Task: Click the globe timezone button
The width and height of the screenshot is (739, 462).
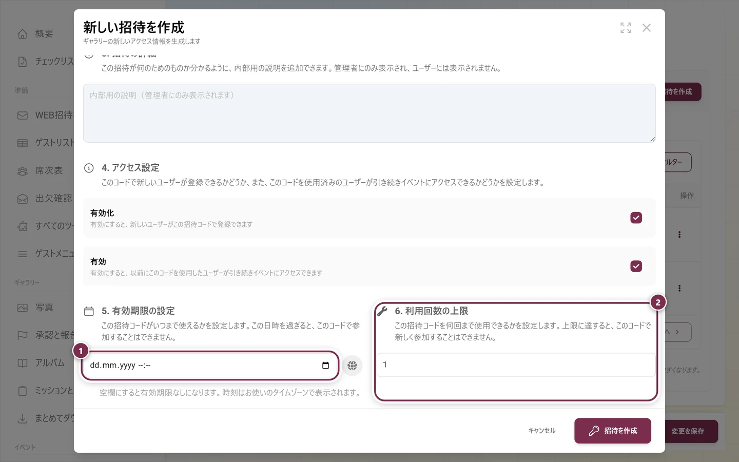Action: 352,365
